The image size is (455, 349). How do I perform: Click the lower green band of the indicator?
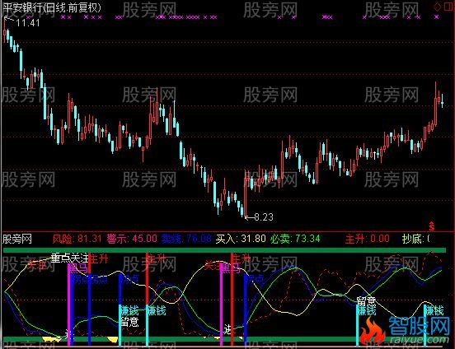tap(224, 339)
